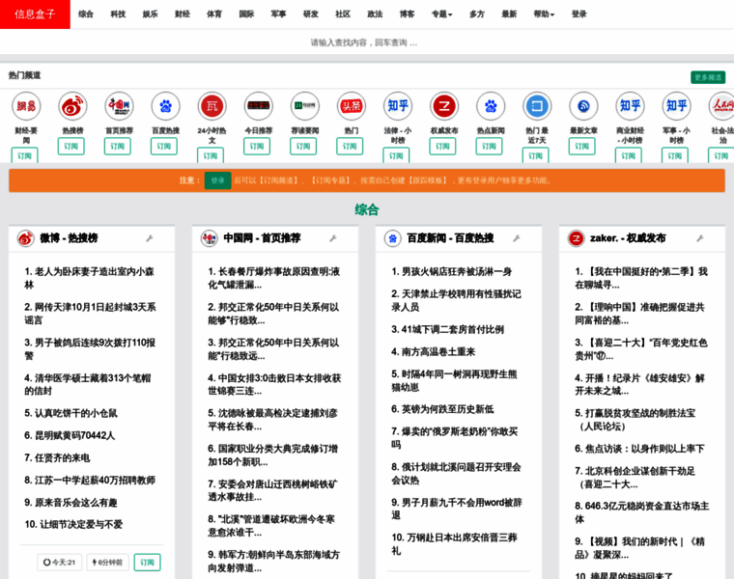Open headline 任贤齐的来电
This screenshot has width=734, height=579.
(57, 457)
